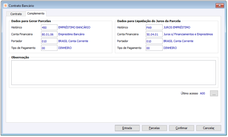Click the Último acesso label

click(x=189, y=94)
